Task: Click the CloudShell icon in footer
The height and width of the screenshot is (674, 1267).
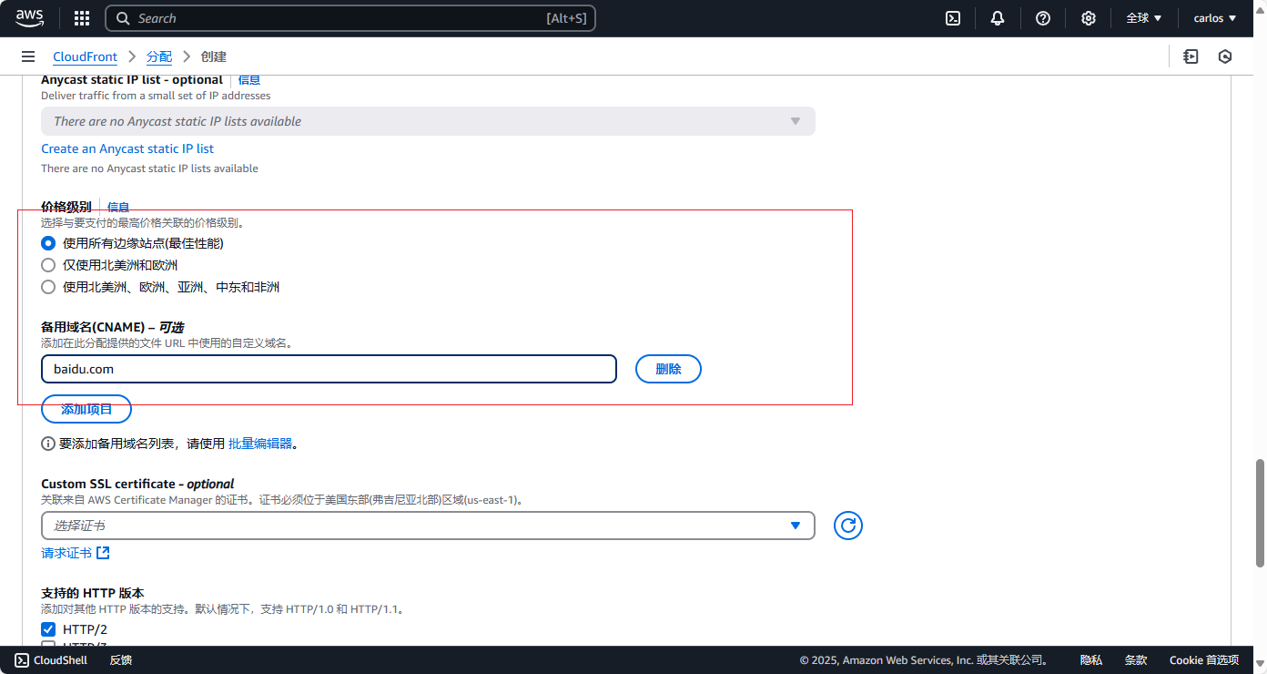Action: coord(22,660)
